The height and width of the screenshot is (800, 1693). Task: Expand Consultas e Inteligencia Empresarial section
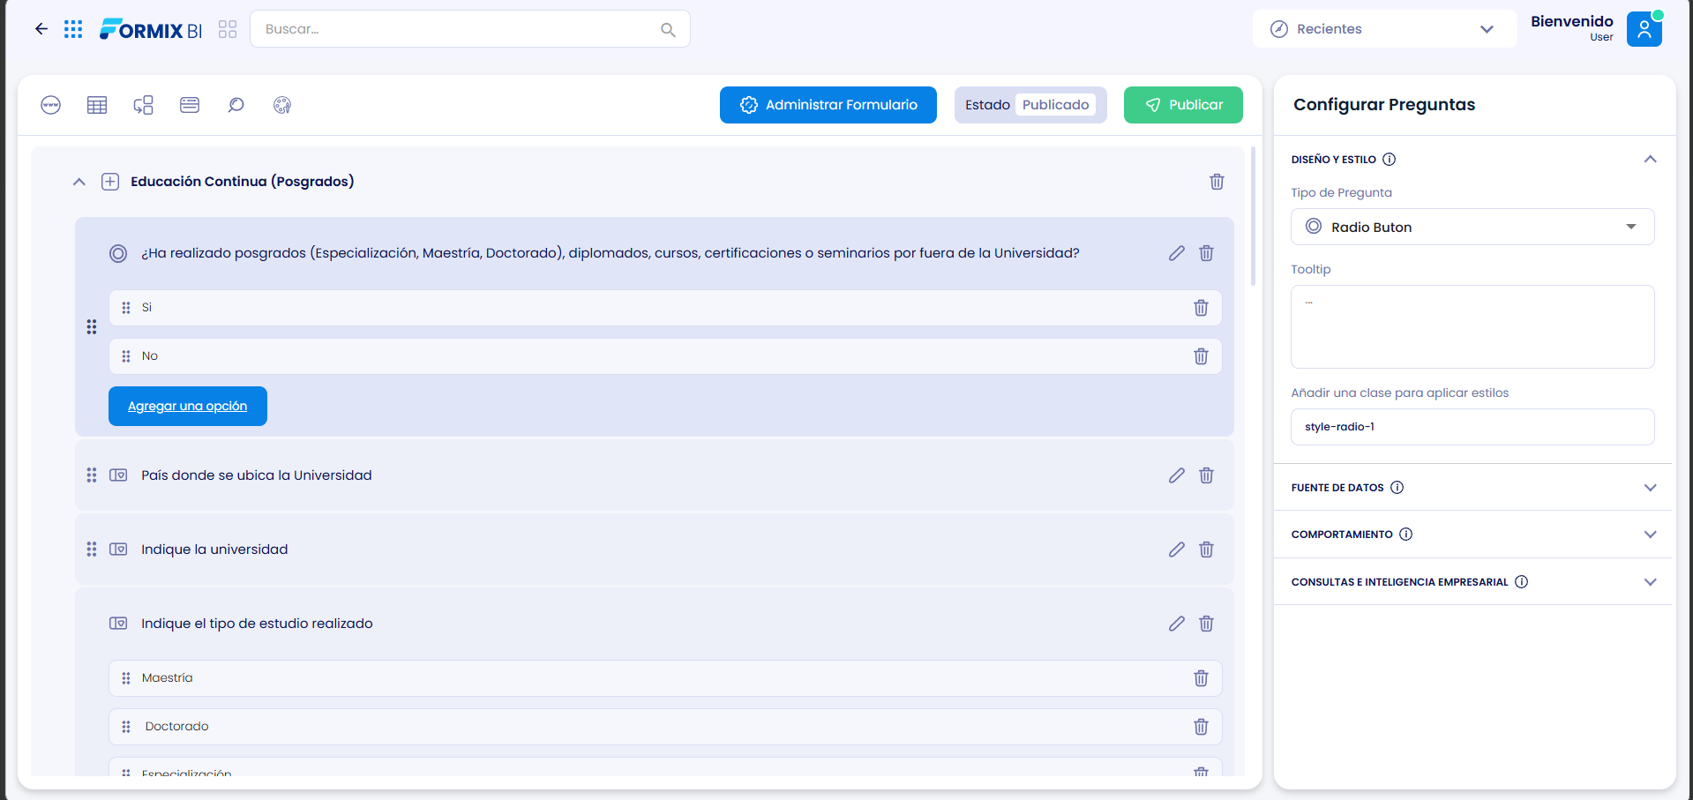coord(1650,582)
